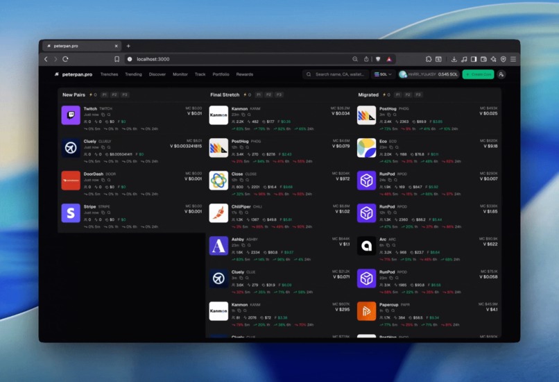559x382 pixels.
Task: Click the share icon in the address bar
Action: pos(366,59)
